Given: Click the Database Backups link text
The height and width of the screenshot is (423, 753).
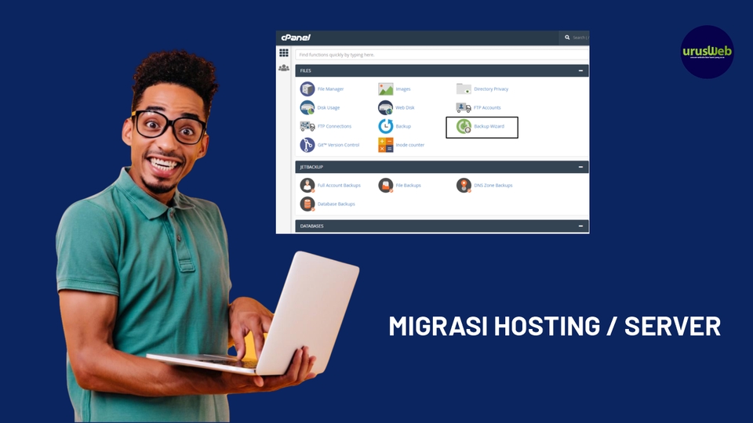Looking at the screenshot, I should coord(336,204).
